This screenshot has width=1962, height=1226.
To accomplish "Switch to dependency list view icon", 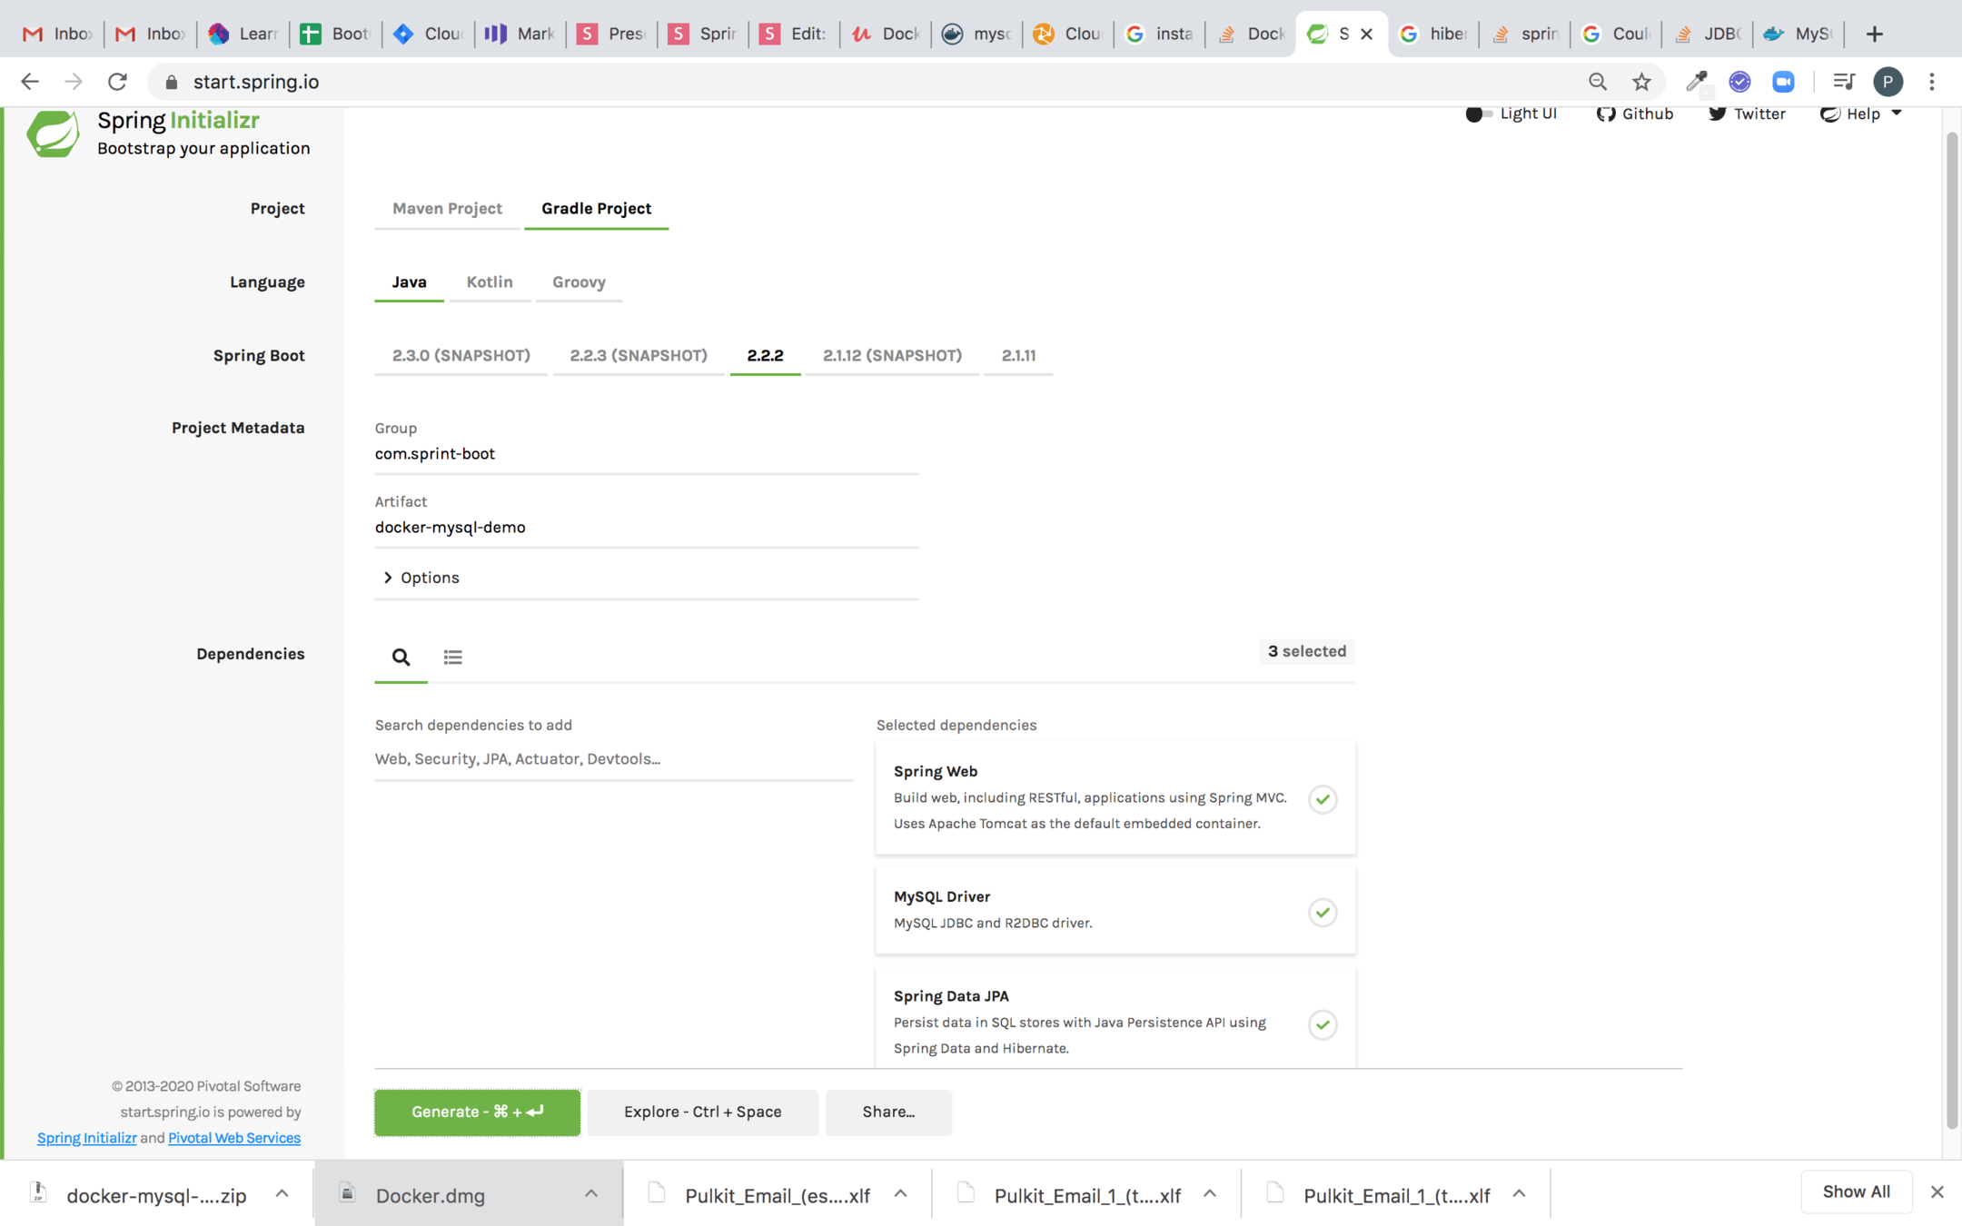I will pos(452,657).
